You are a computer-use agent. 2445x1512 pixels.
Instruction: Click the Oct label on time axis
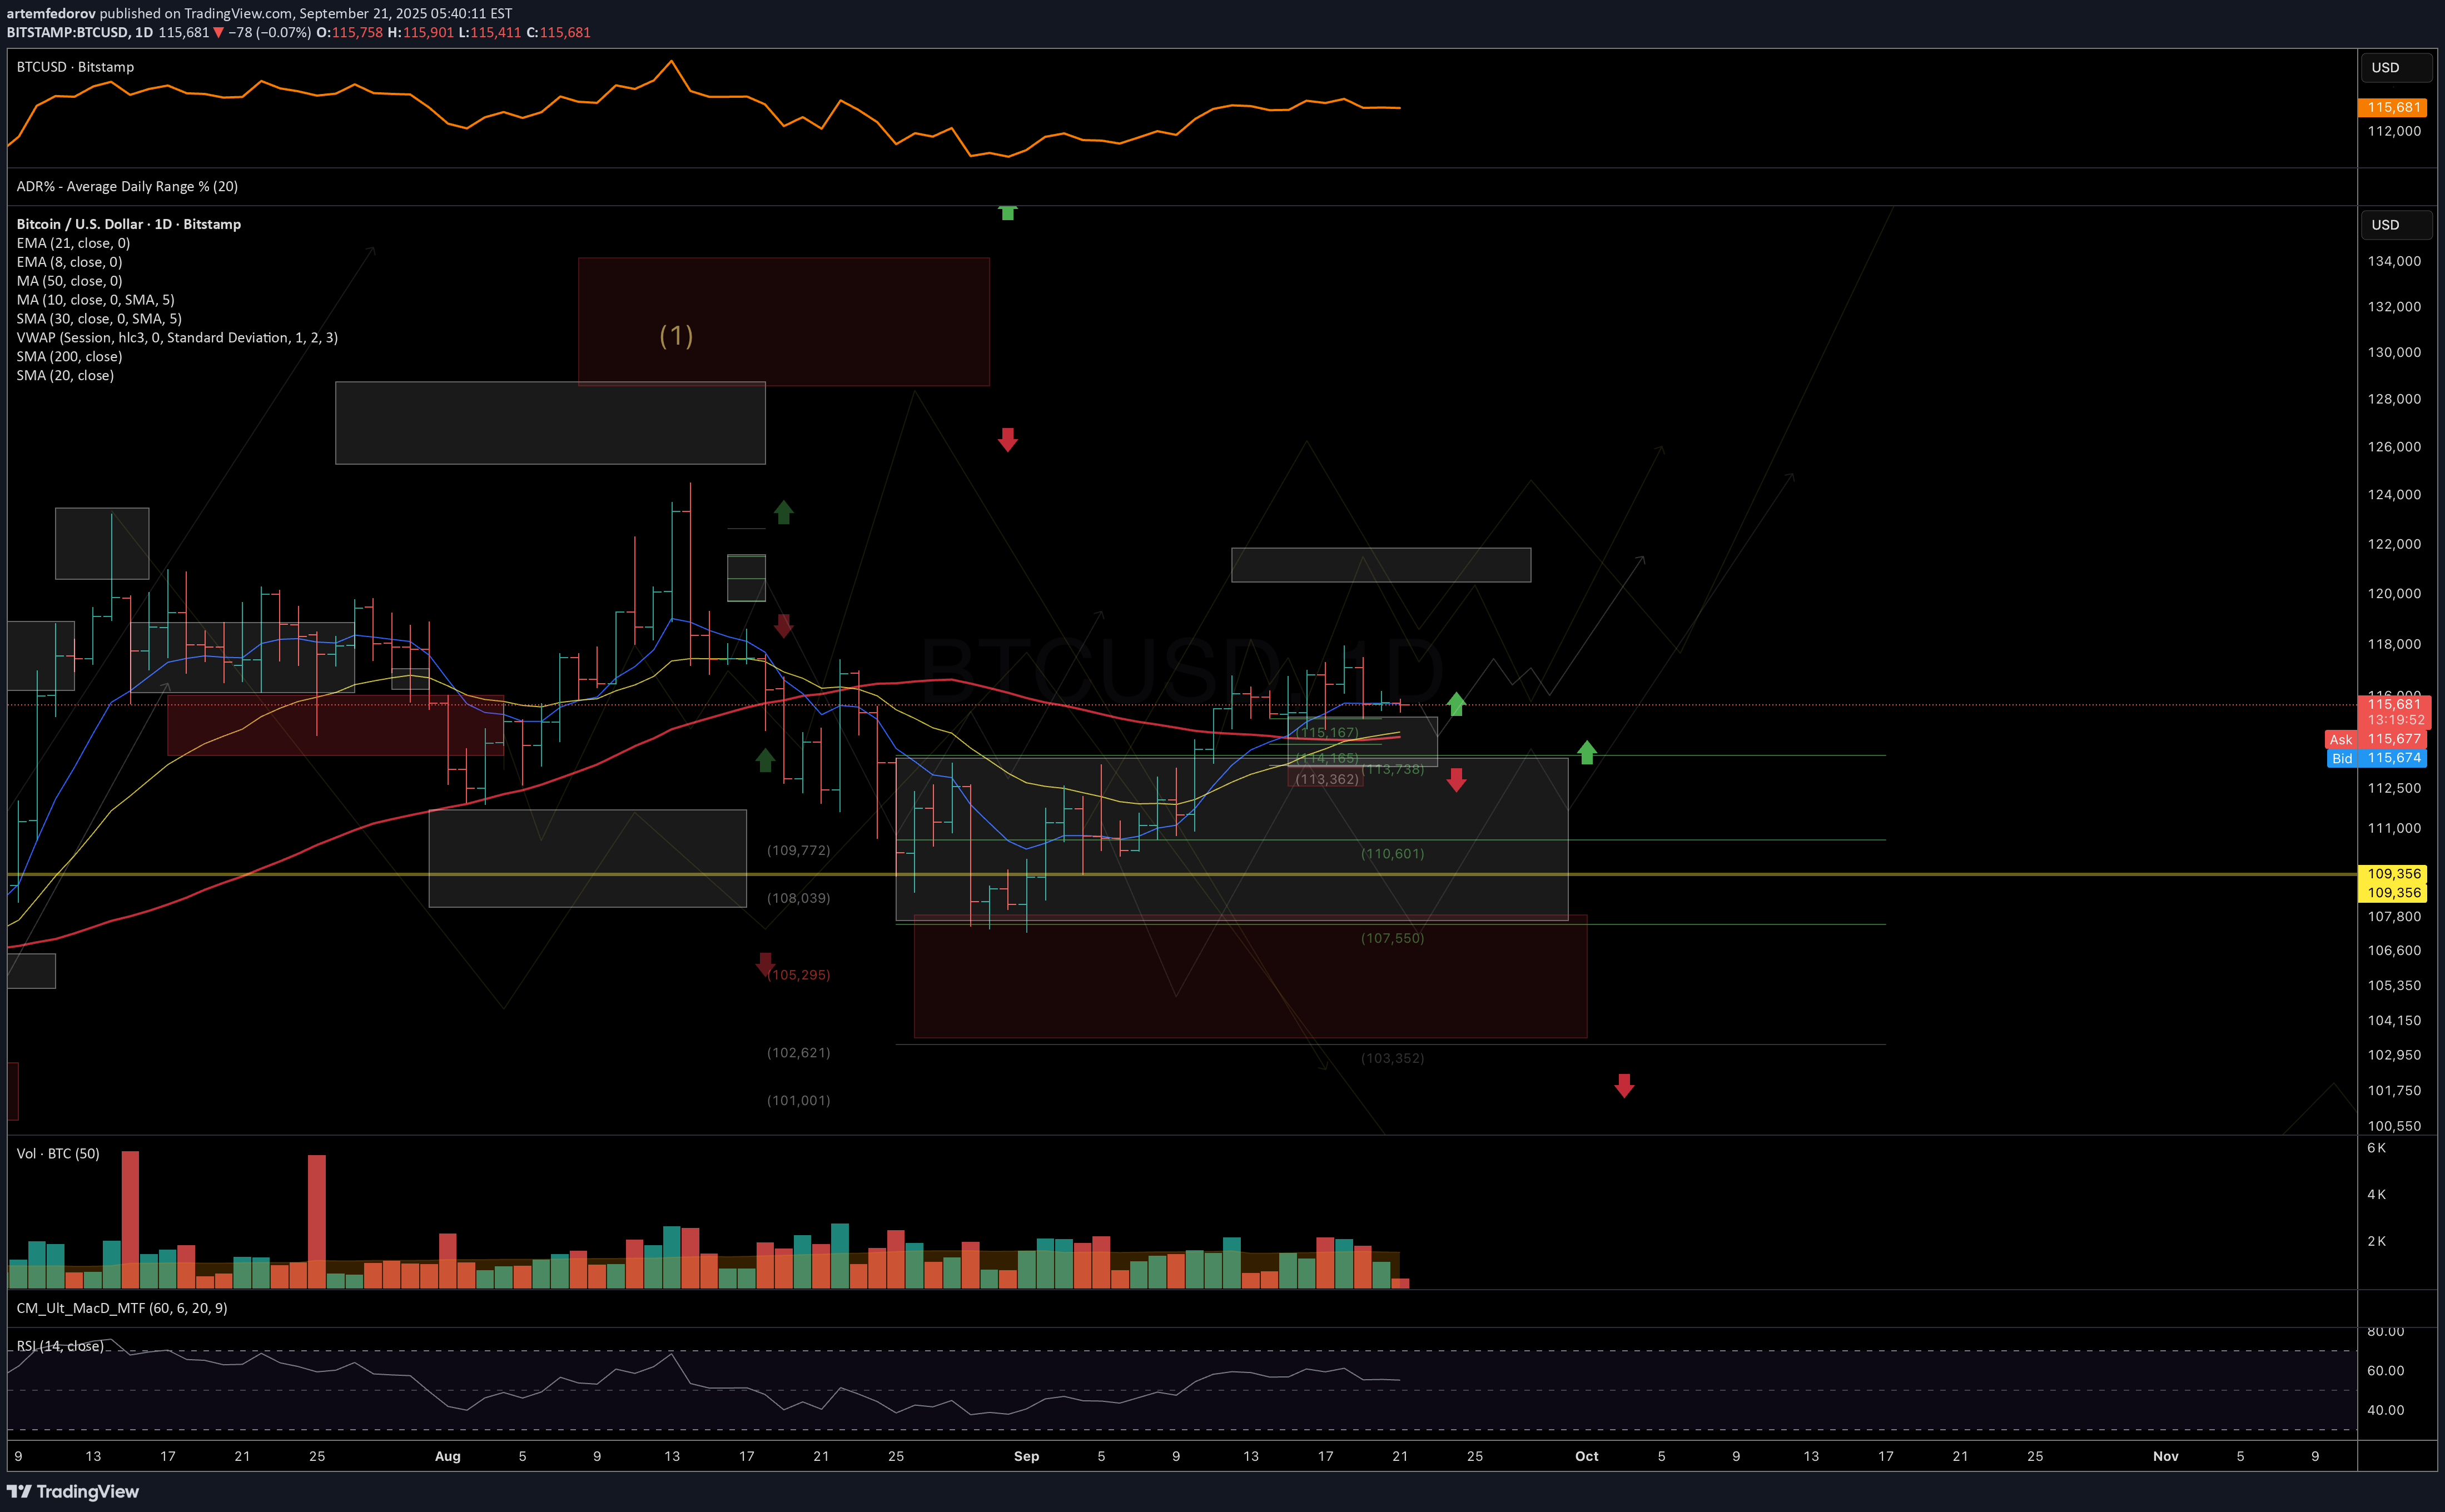pos(1586,1456)
